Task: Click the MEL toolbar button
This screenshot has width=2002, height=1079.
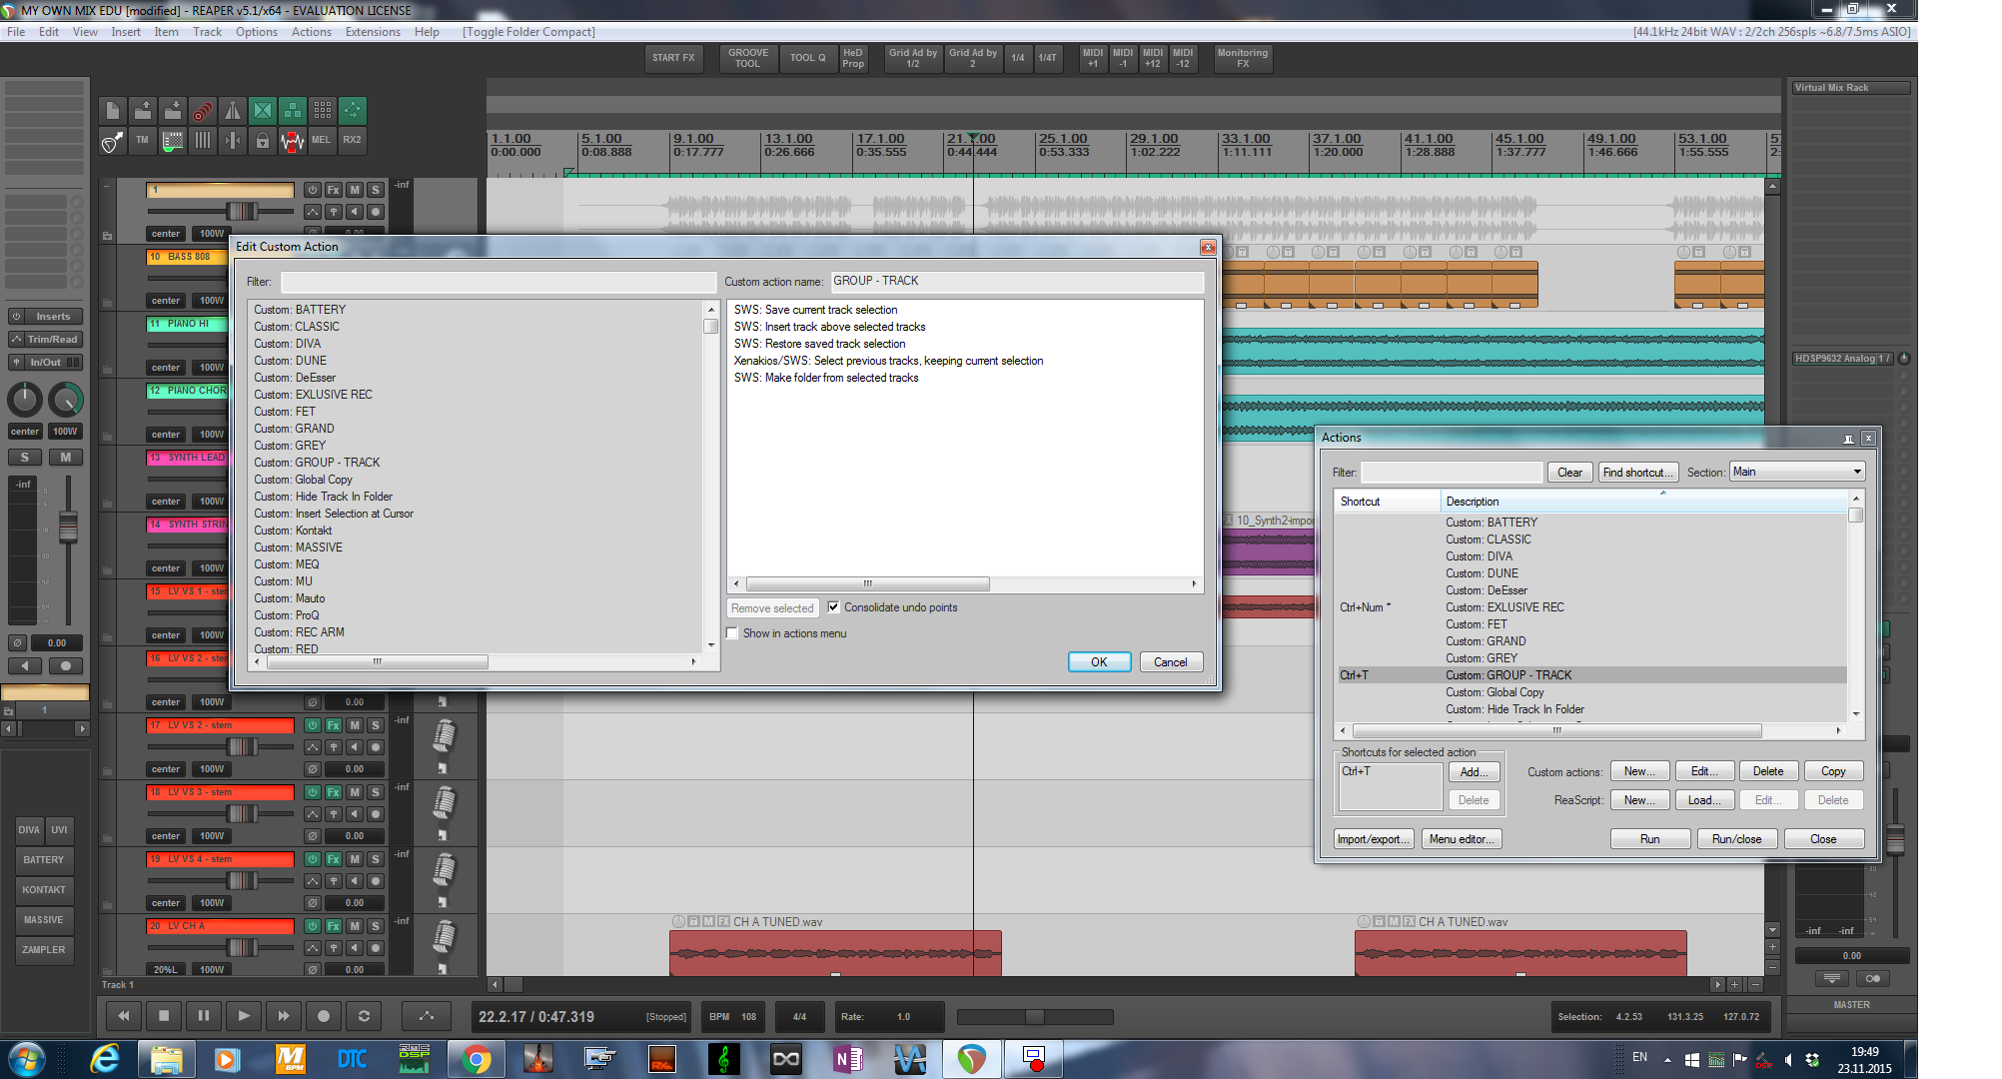Action: [321, 141]
